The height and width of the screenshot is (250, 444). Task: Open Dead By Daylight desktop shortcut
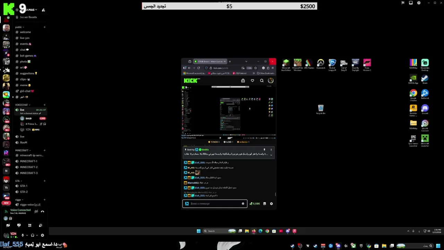[356, 65]
